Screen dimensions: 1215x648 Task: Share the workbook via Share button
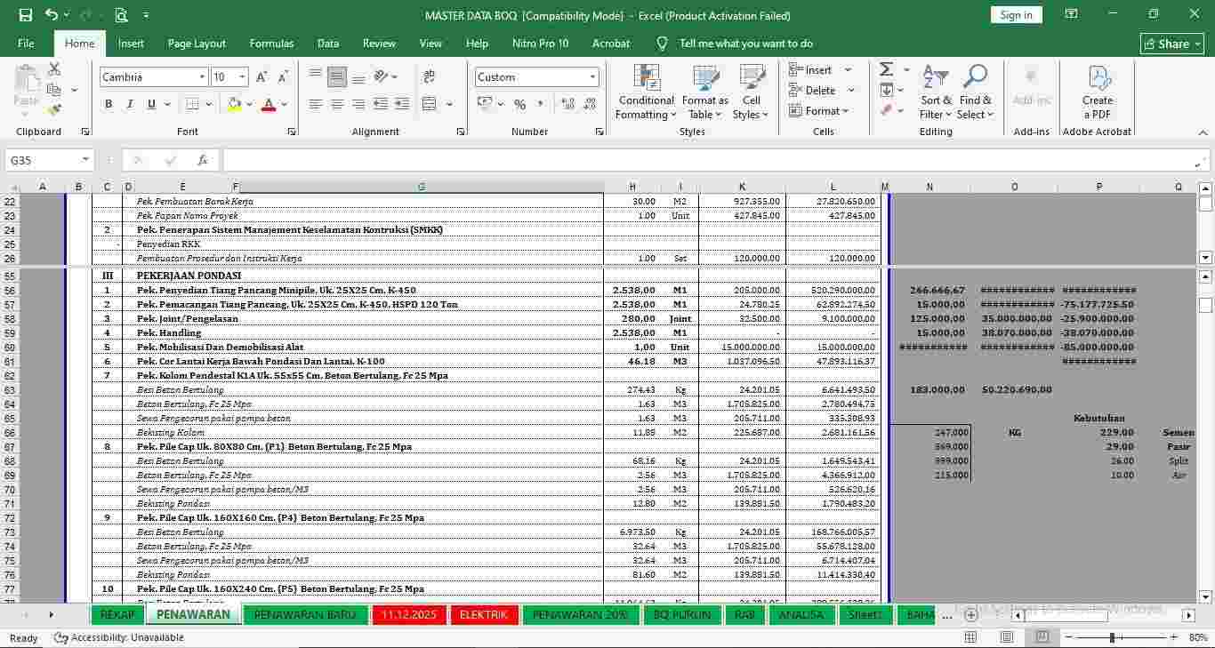click(1172, 44)
